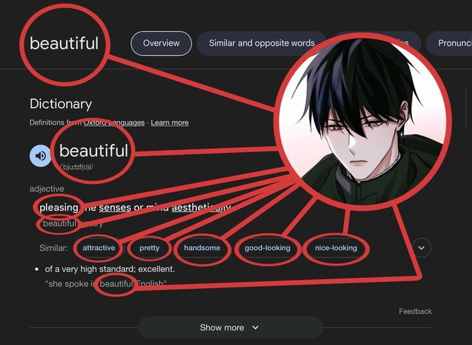Click the chevron beside Show more
This screenshot has height=345, width=472.
pos(255,328)
